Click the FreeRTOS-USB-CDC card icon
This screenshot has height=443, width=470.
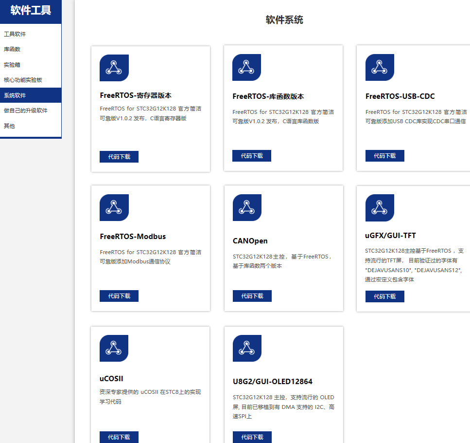click(380, 67)
